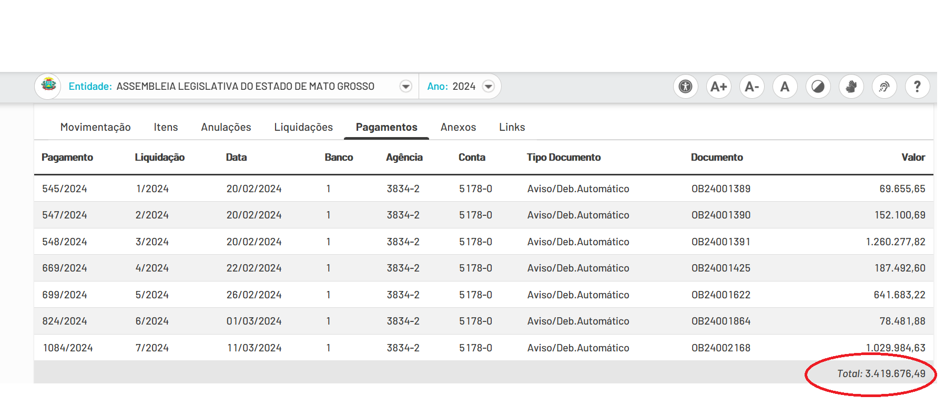The image size is (945, 406).
Task: Reset font size with the A button
Action: tap(785, 87)
